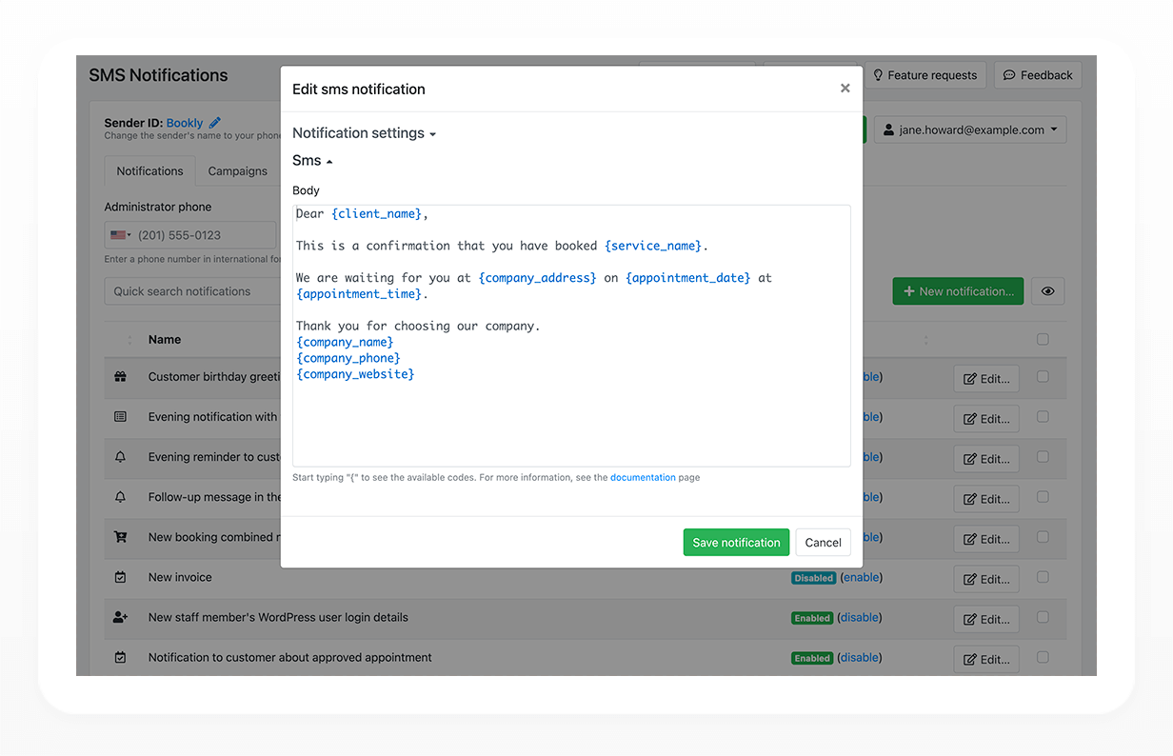The height and width of the screenshot is (756, 1173).
Task: Select all notifications header checkbox
Action: [1043, 339]
